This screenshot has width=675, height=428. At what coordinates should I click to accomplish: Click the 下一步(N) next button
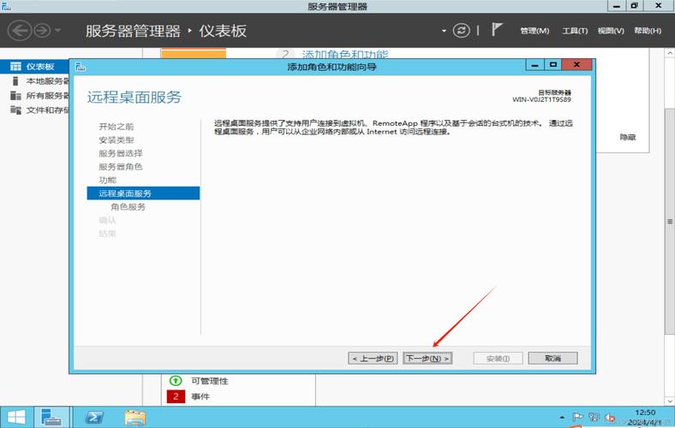[427, 359]
